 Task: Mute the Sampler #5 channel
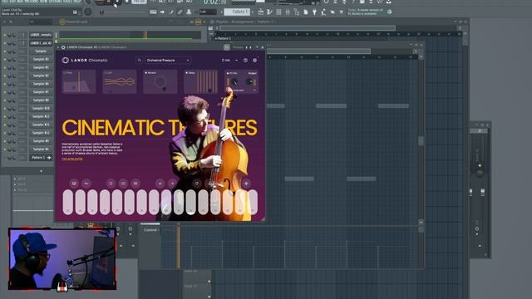[x=5, y=67]
